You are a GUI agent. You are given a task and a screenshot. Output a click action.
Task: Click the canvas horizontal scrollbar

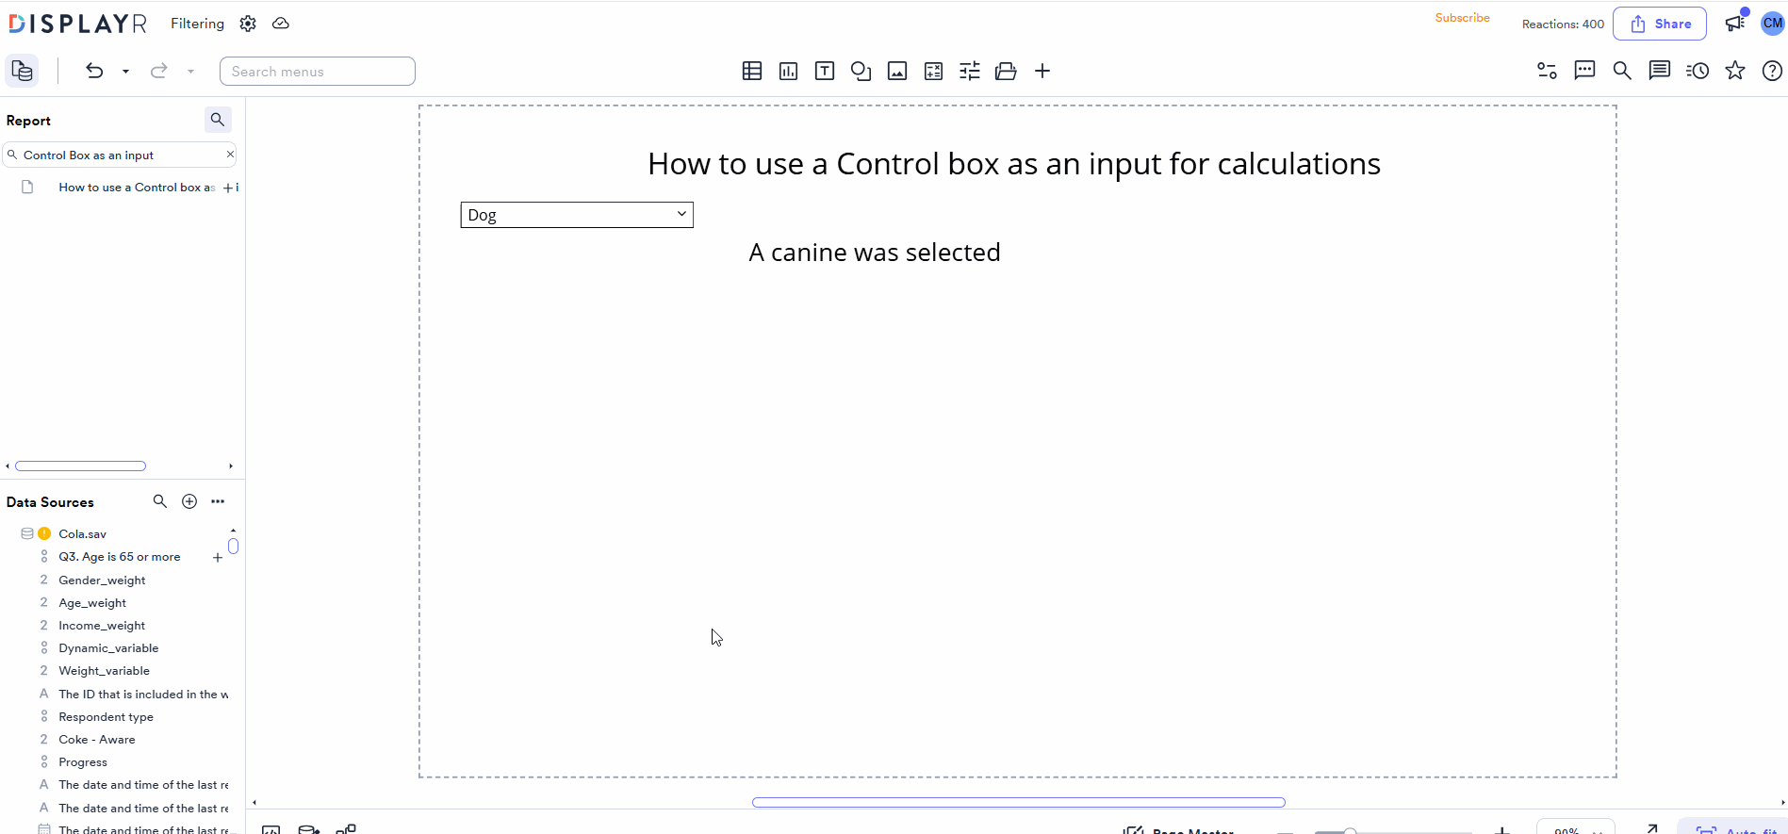(1019, 802)
